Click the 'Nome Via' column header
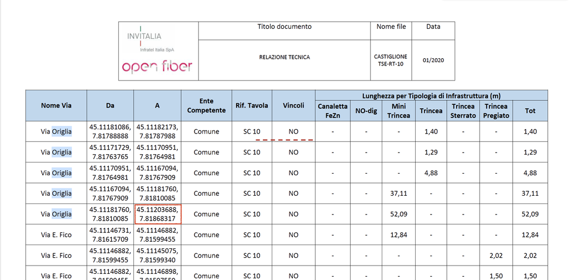This screenshot has height=280, width=569. [56, 105]
